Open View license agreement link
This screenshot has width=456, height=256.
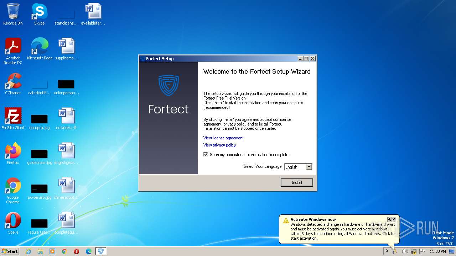click(x=223, y=138)
